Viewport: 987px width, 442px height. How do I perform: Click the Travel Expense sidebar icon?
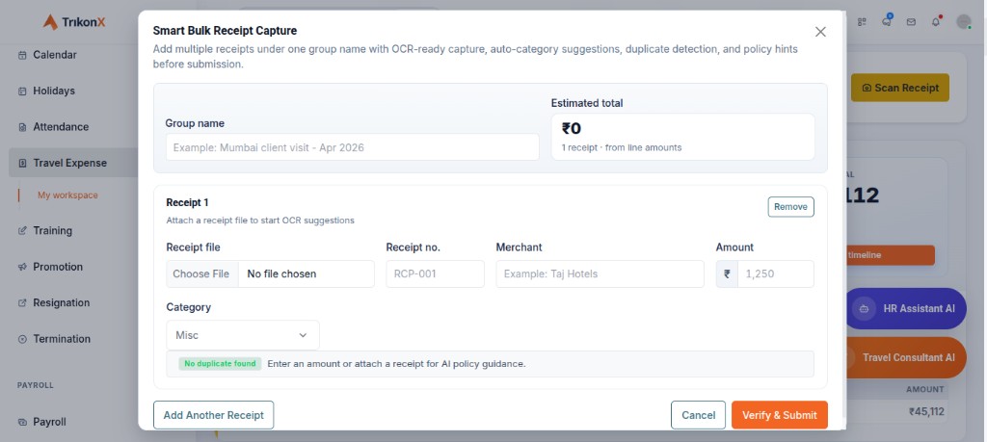pyautogui.click(x=23, y=163)
